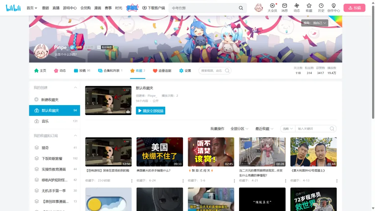Open more options for 当二次元的兽耳娘 video
Image resolution: width=375 pixels, height=211 pixels.
click(x=285, y=181)
